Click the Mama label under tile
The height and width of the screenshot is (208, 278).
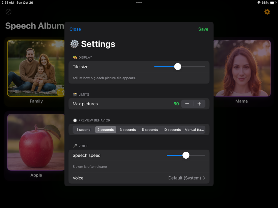[x=242, y=101]
